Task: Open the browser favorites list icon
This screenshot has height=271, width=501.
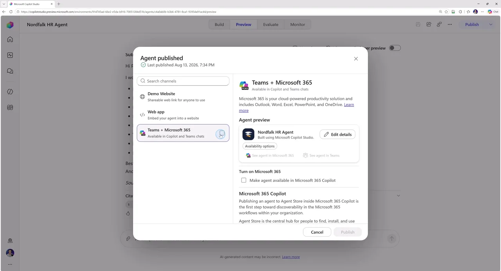Action: (468, 12)
